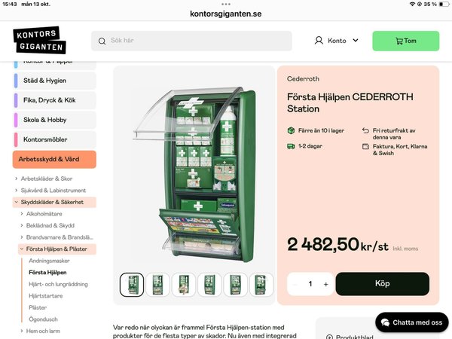Expand Arbetskläder & Skor category
The image size is (452, 339).
(x=17, y=179)
